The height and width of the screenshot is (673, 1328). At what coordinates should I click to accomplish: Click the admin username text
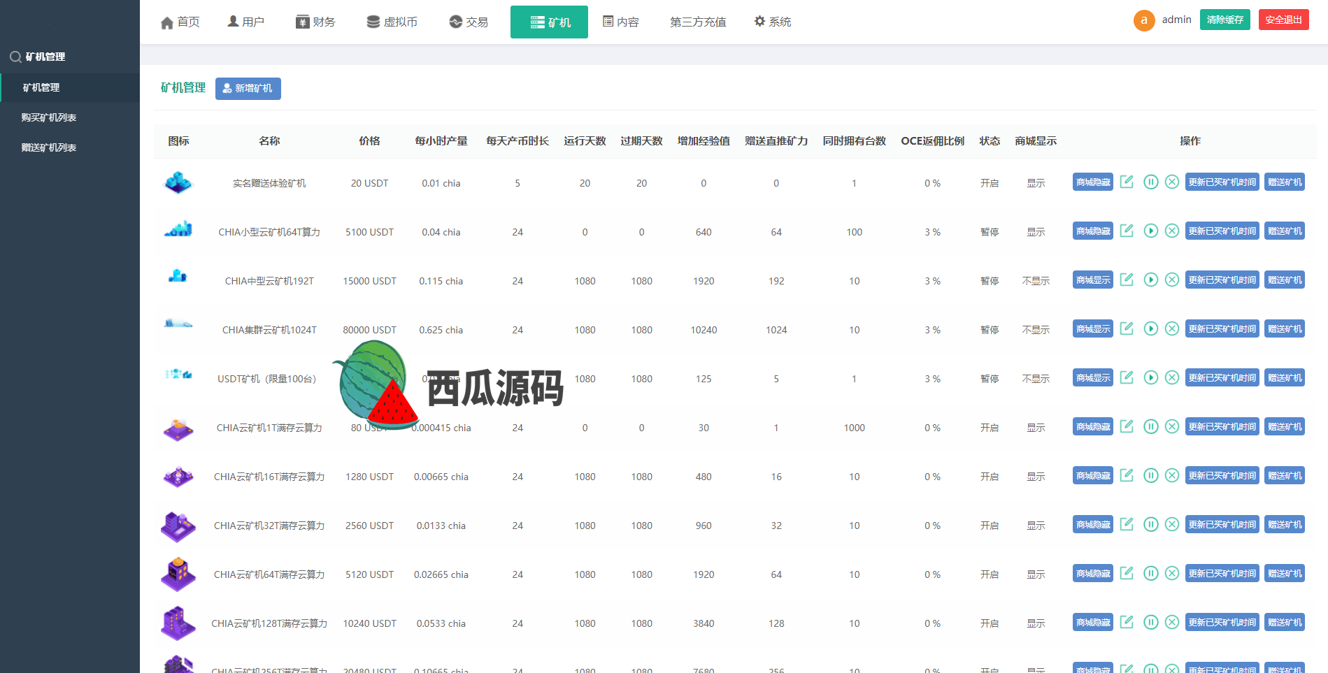(1177, 20)
